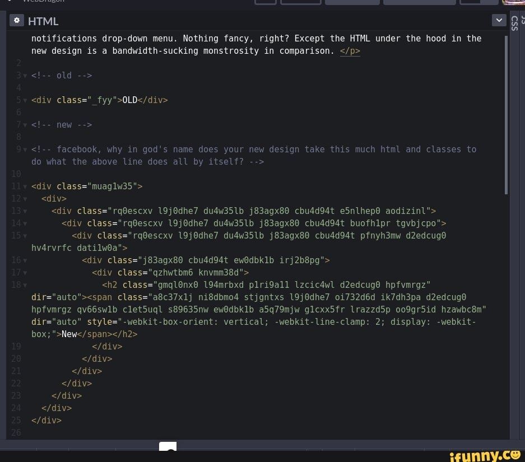This screenshot has width=525, height=462.
Task: Fold the plain div on line 12
Action: pyautogui.click(x=25, y=199)
